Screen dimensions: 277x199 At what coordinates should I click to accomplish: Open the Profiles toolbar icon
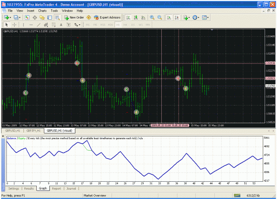coord(16,17)
